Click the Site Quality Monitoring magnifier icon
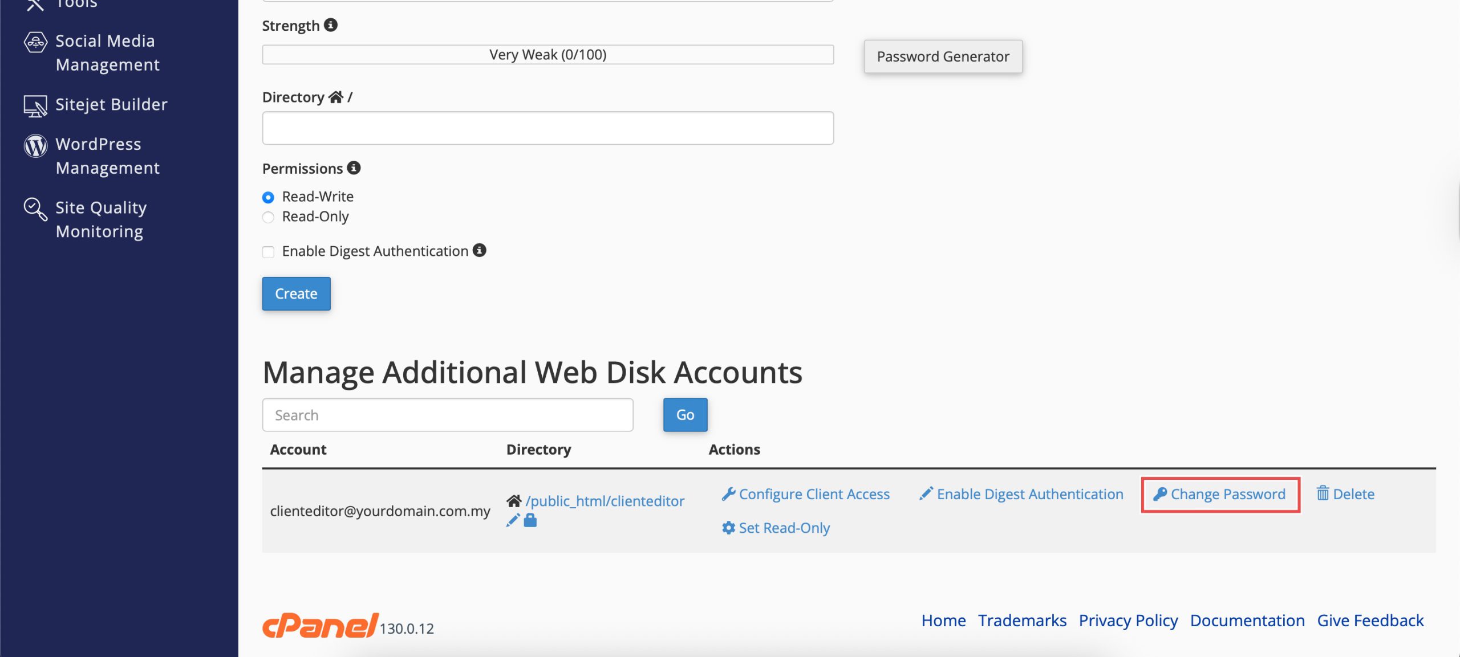 click(x=35, y=209)
